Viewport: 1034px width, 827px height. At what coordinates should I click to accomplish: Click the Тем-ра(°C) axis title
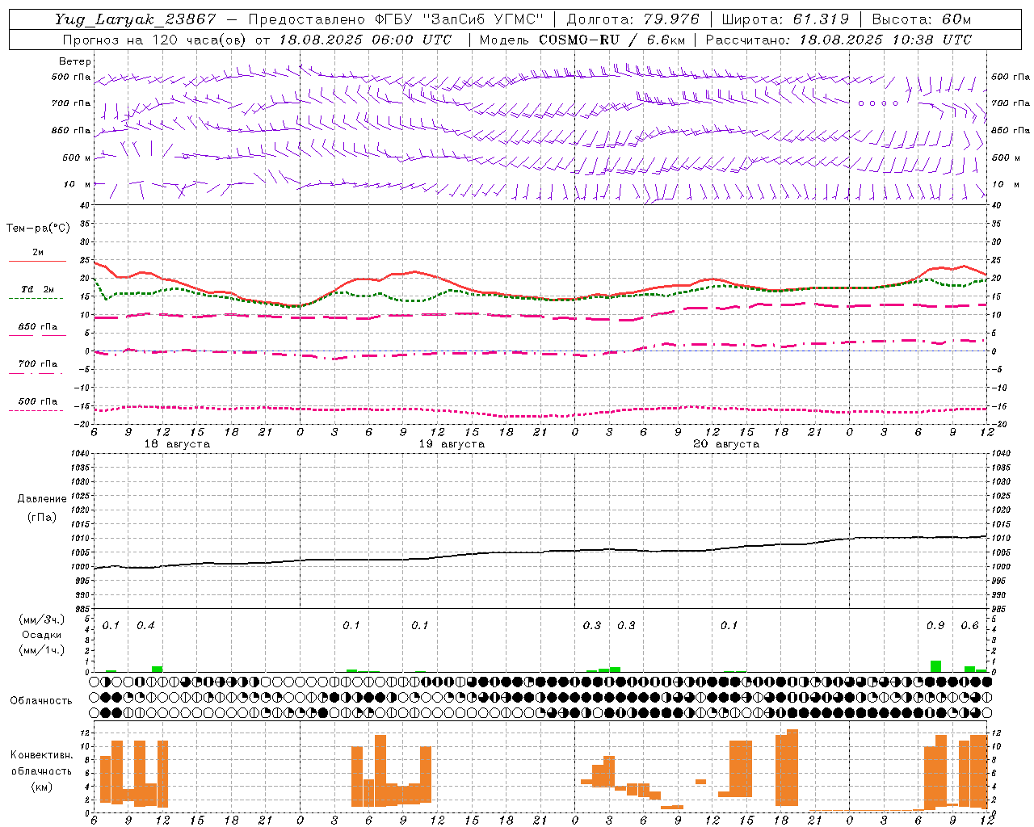point(38,229)
